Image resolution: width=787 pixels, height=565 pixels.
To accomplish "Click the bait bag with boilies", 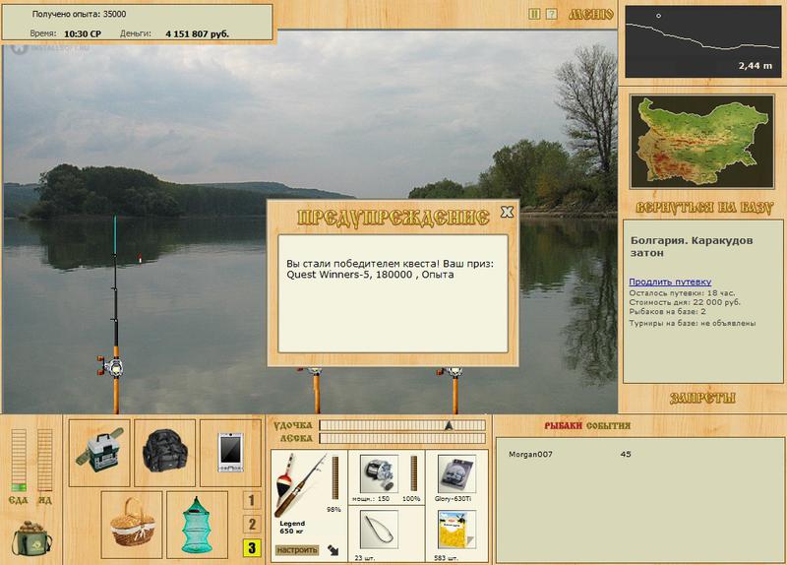I will coord(31,537).
